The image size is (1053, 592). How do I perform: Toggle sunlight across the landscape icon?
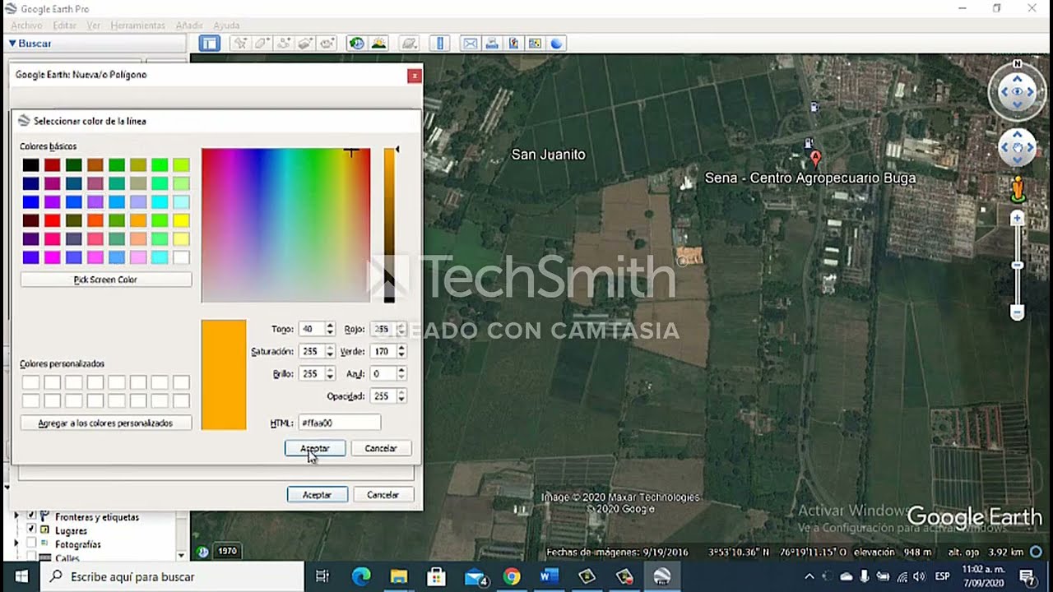click(378, 44)
